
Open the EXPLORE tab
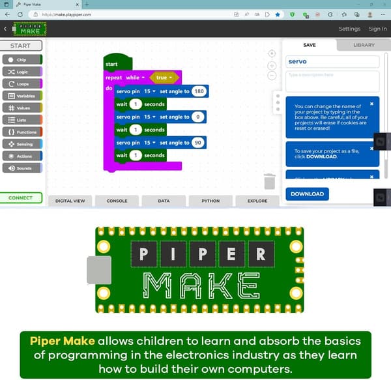pyautogui.click(x=257, y=201)
